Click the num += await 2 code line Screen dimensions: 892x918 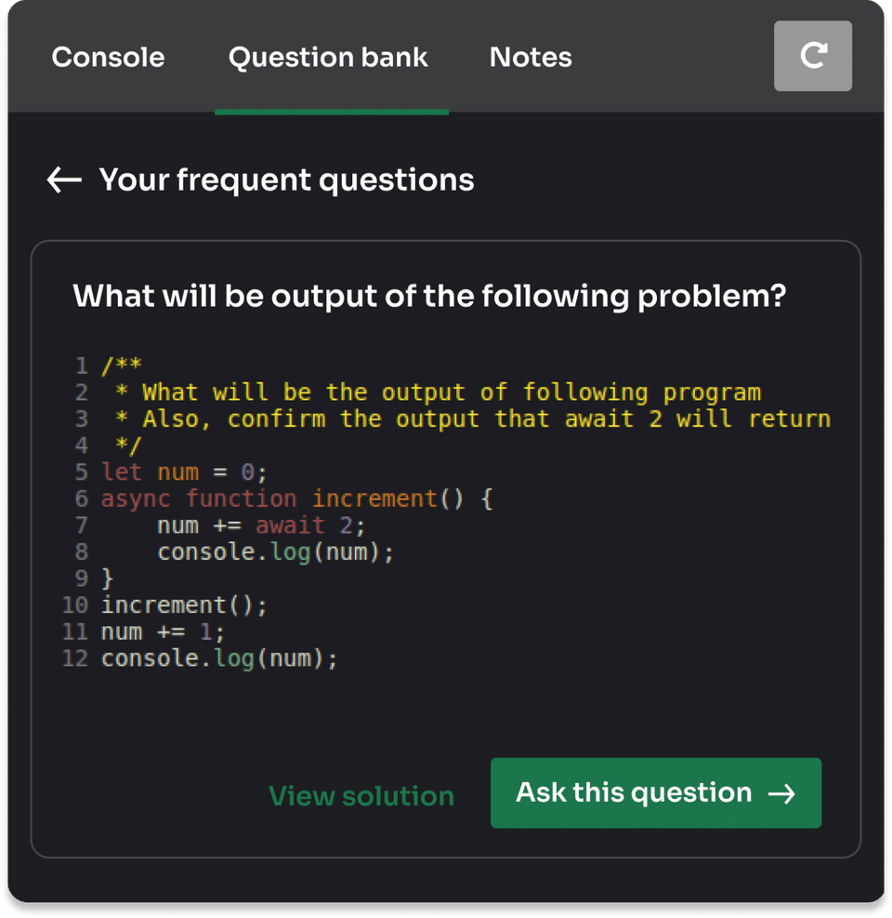[261, 526]
